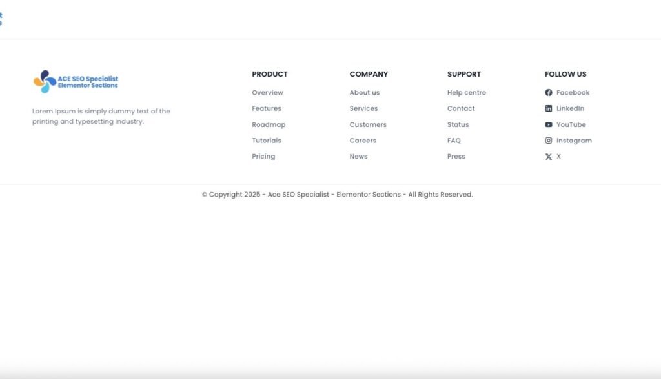Open the News link under Company

pos(358,157)
